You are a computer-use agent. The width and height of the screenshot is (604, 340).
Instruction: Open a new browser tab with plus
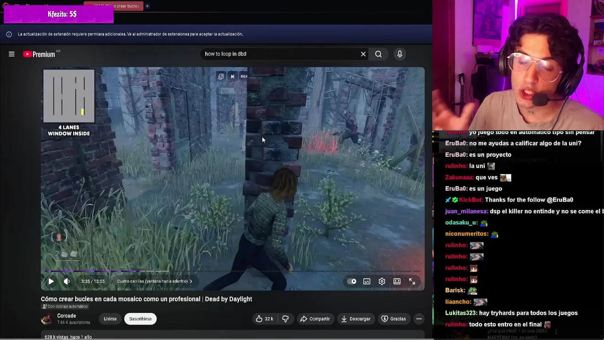[147, 6]
